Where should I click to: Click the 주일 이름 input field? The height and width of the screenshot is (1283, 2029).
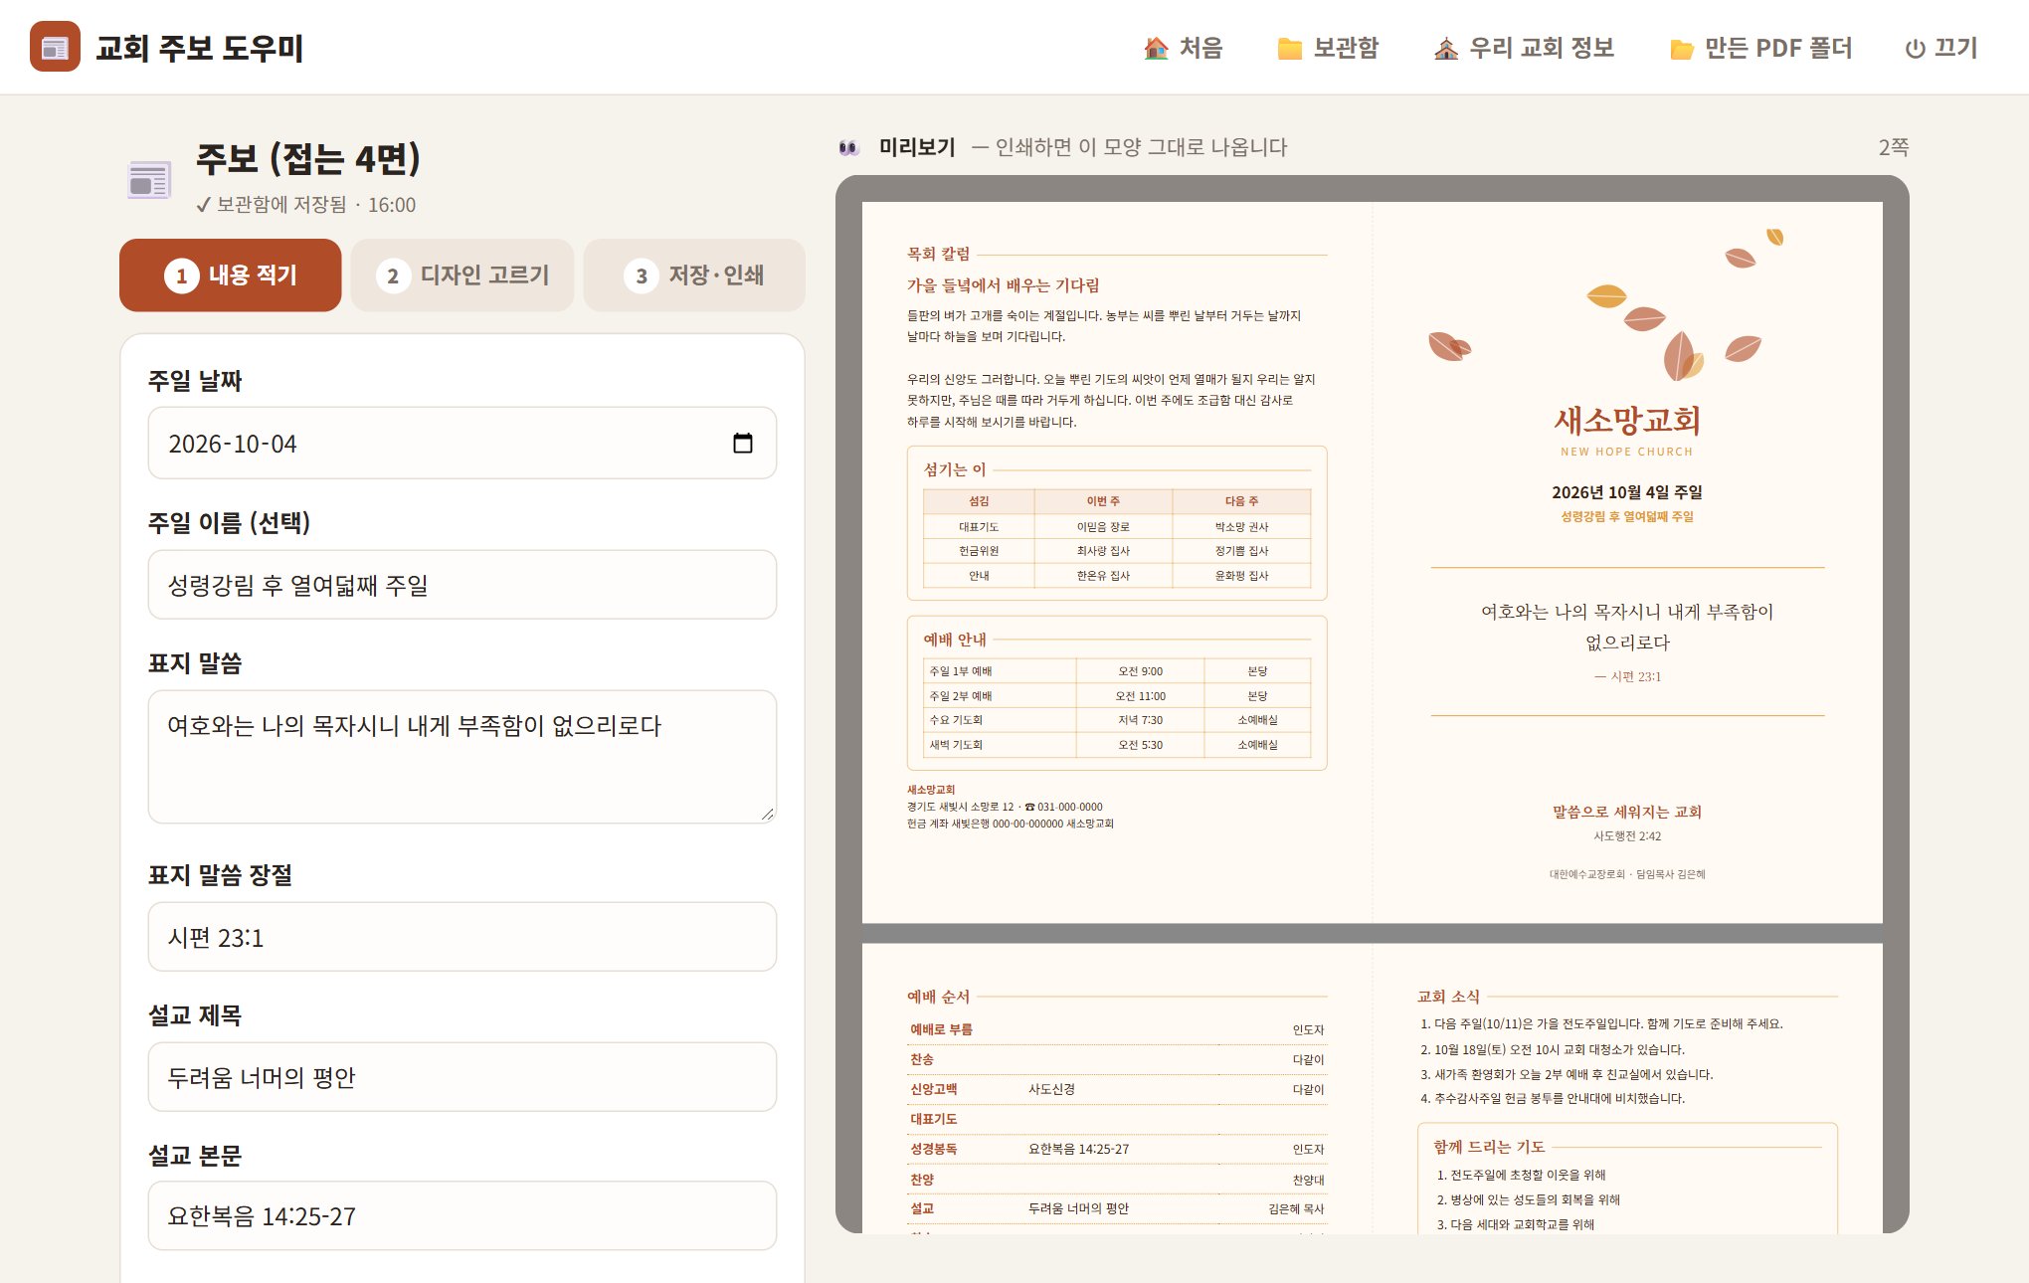[x=462, y=585]
